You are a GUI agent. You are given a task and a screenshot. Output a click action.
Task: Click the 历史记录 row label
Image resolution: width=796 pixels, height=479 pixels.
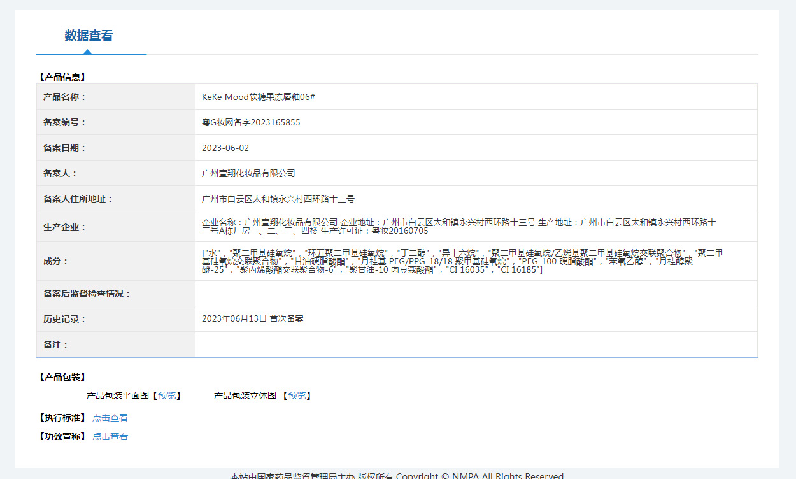(x=64, y=319)
